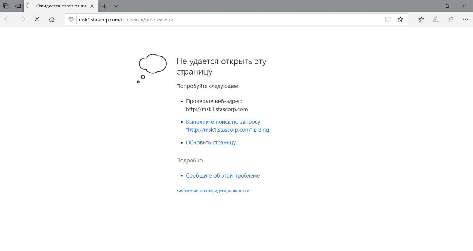
Task: Go forward to the next page
Action: point(22,19)
